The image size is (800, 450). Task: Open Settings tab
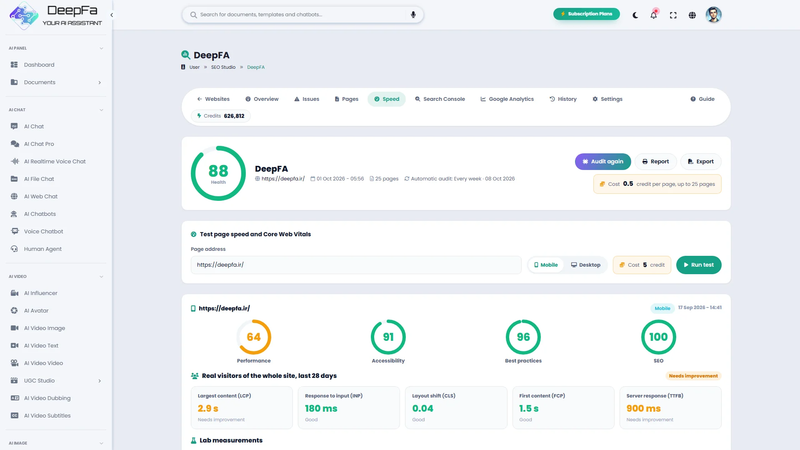pyautogui.click(x=607, y=99)
